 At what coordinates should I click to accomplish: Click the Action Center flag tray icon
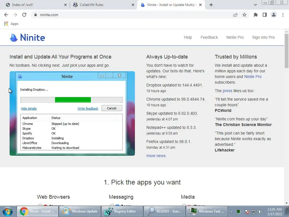click(247, 212)
